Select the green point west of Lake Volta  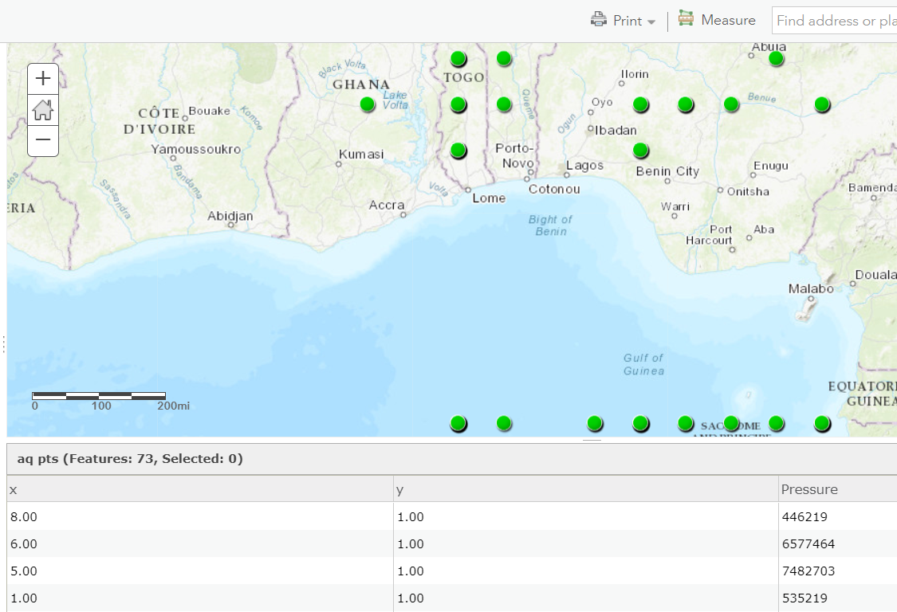click(x=367, y=104)
